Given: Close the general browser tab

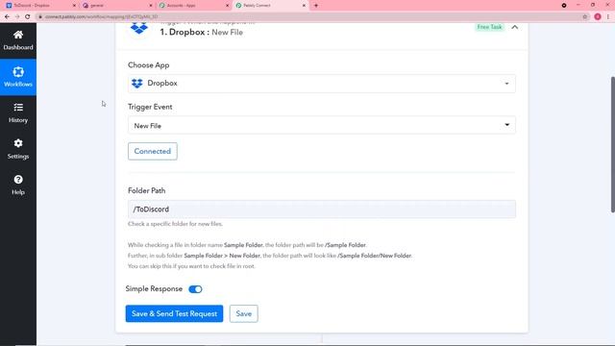Looking at the screenshot, I should click(x=151, y=6).
